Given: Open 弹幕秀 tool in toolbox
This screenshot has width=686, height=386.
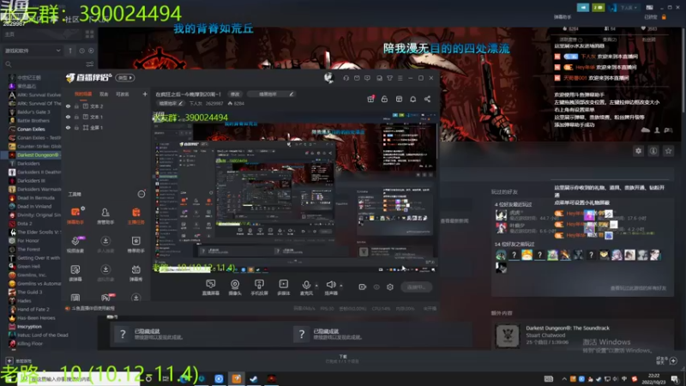Looking at the screenshot, I should coord(136,273).
